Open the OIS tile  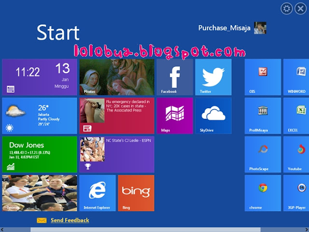click(263, 77)
